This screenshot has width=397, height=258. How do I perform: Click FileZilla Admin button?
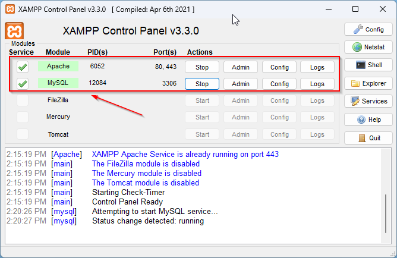[x=241, y=100]
